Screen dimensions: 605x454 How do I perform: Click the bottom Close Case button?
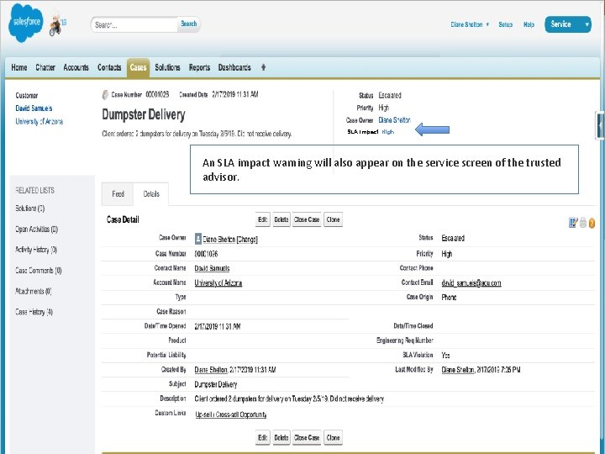(307, 438)
